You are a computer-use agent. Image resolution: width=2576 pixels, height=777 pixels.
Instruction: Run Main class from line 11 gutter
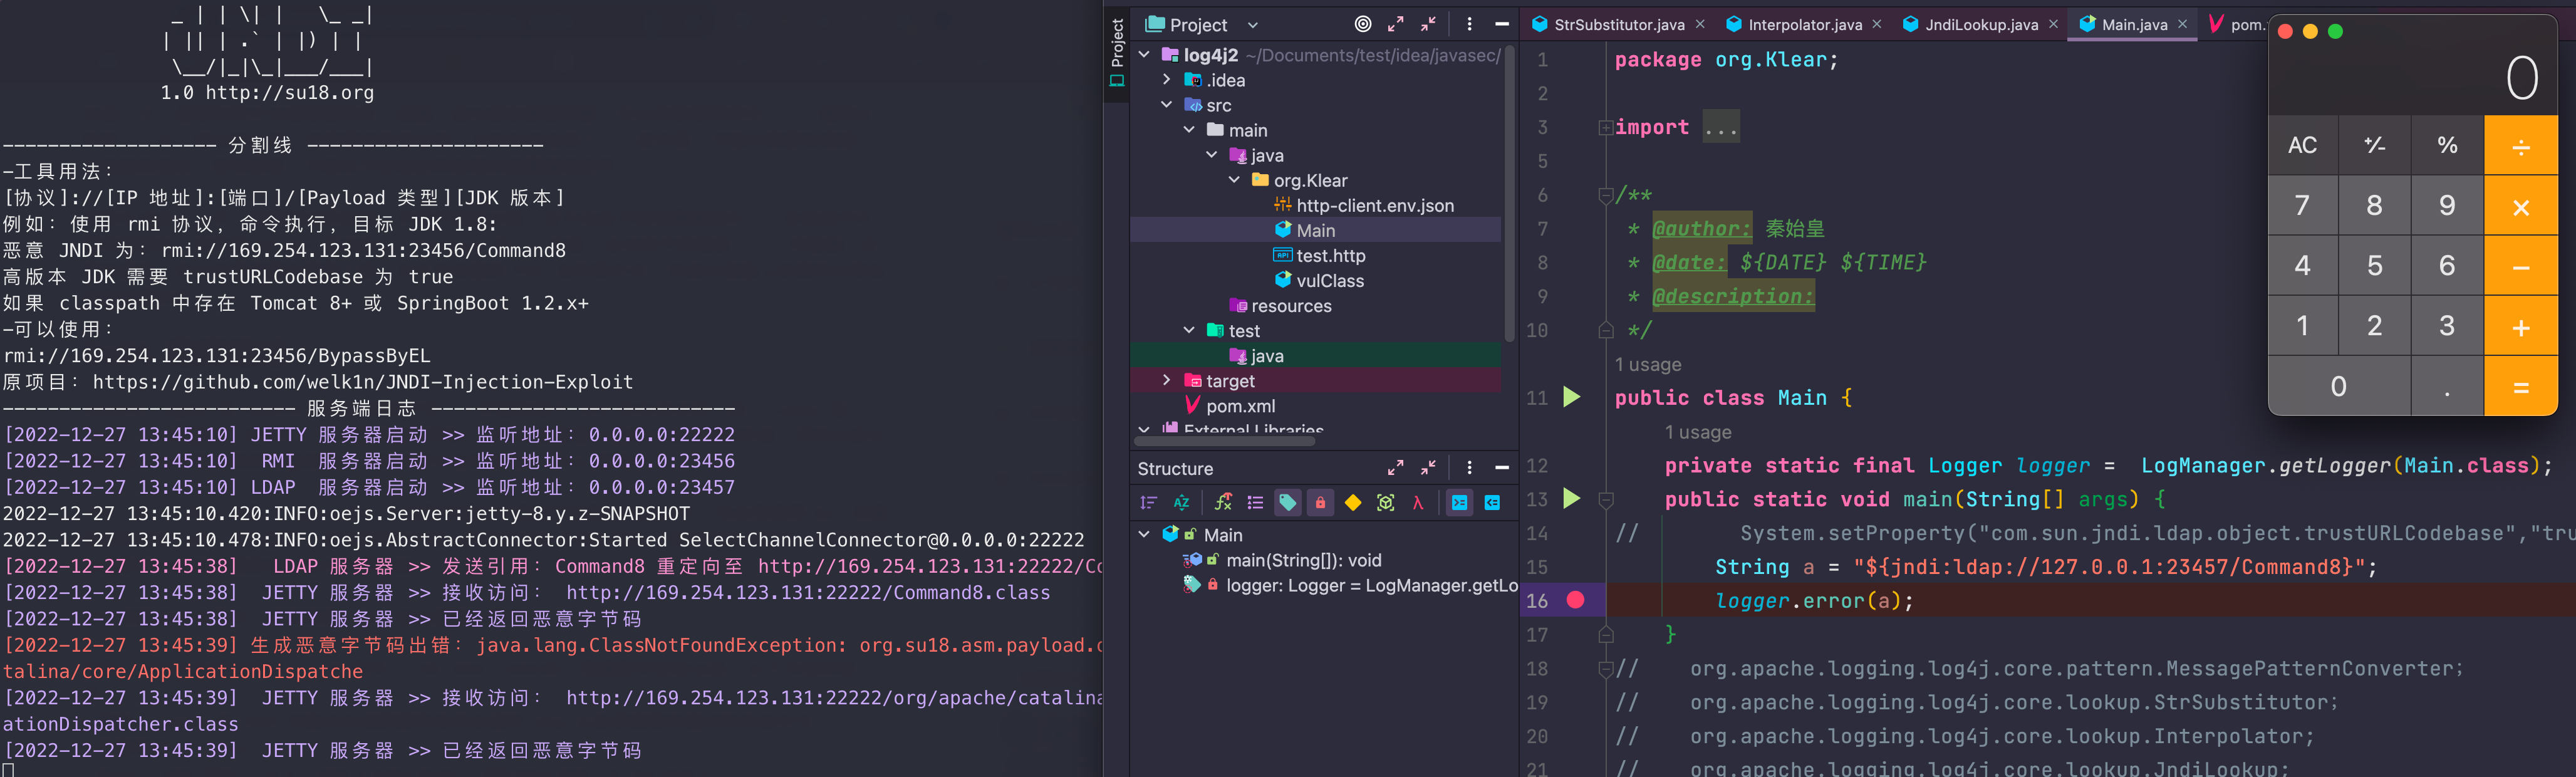pos(1572,397)
